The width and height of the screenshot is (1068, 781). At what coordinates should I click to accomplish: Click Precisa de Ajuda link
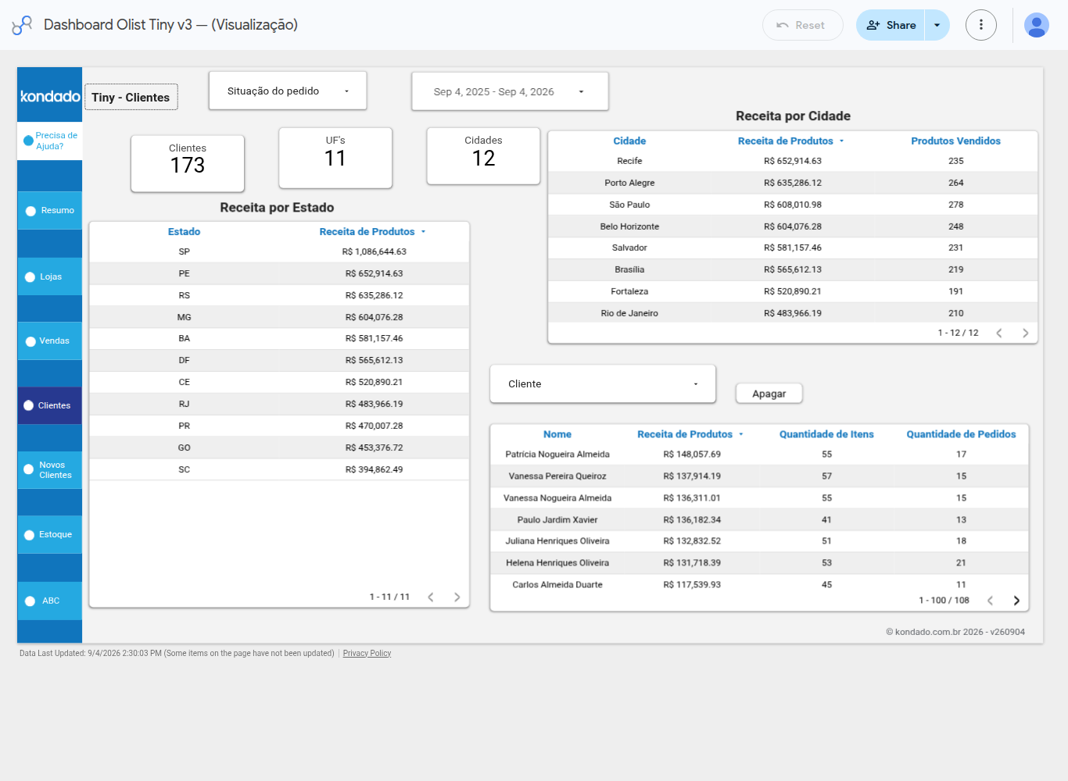tap(50, 141)
